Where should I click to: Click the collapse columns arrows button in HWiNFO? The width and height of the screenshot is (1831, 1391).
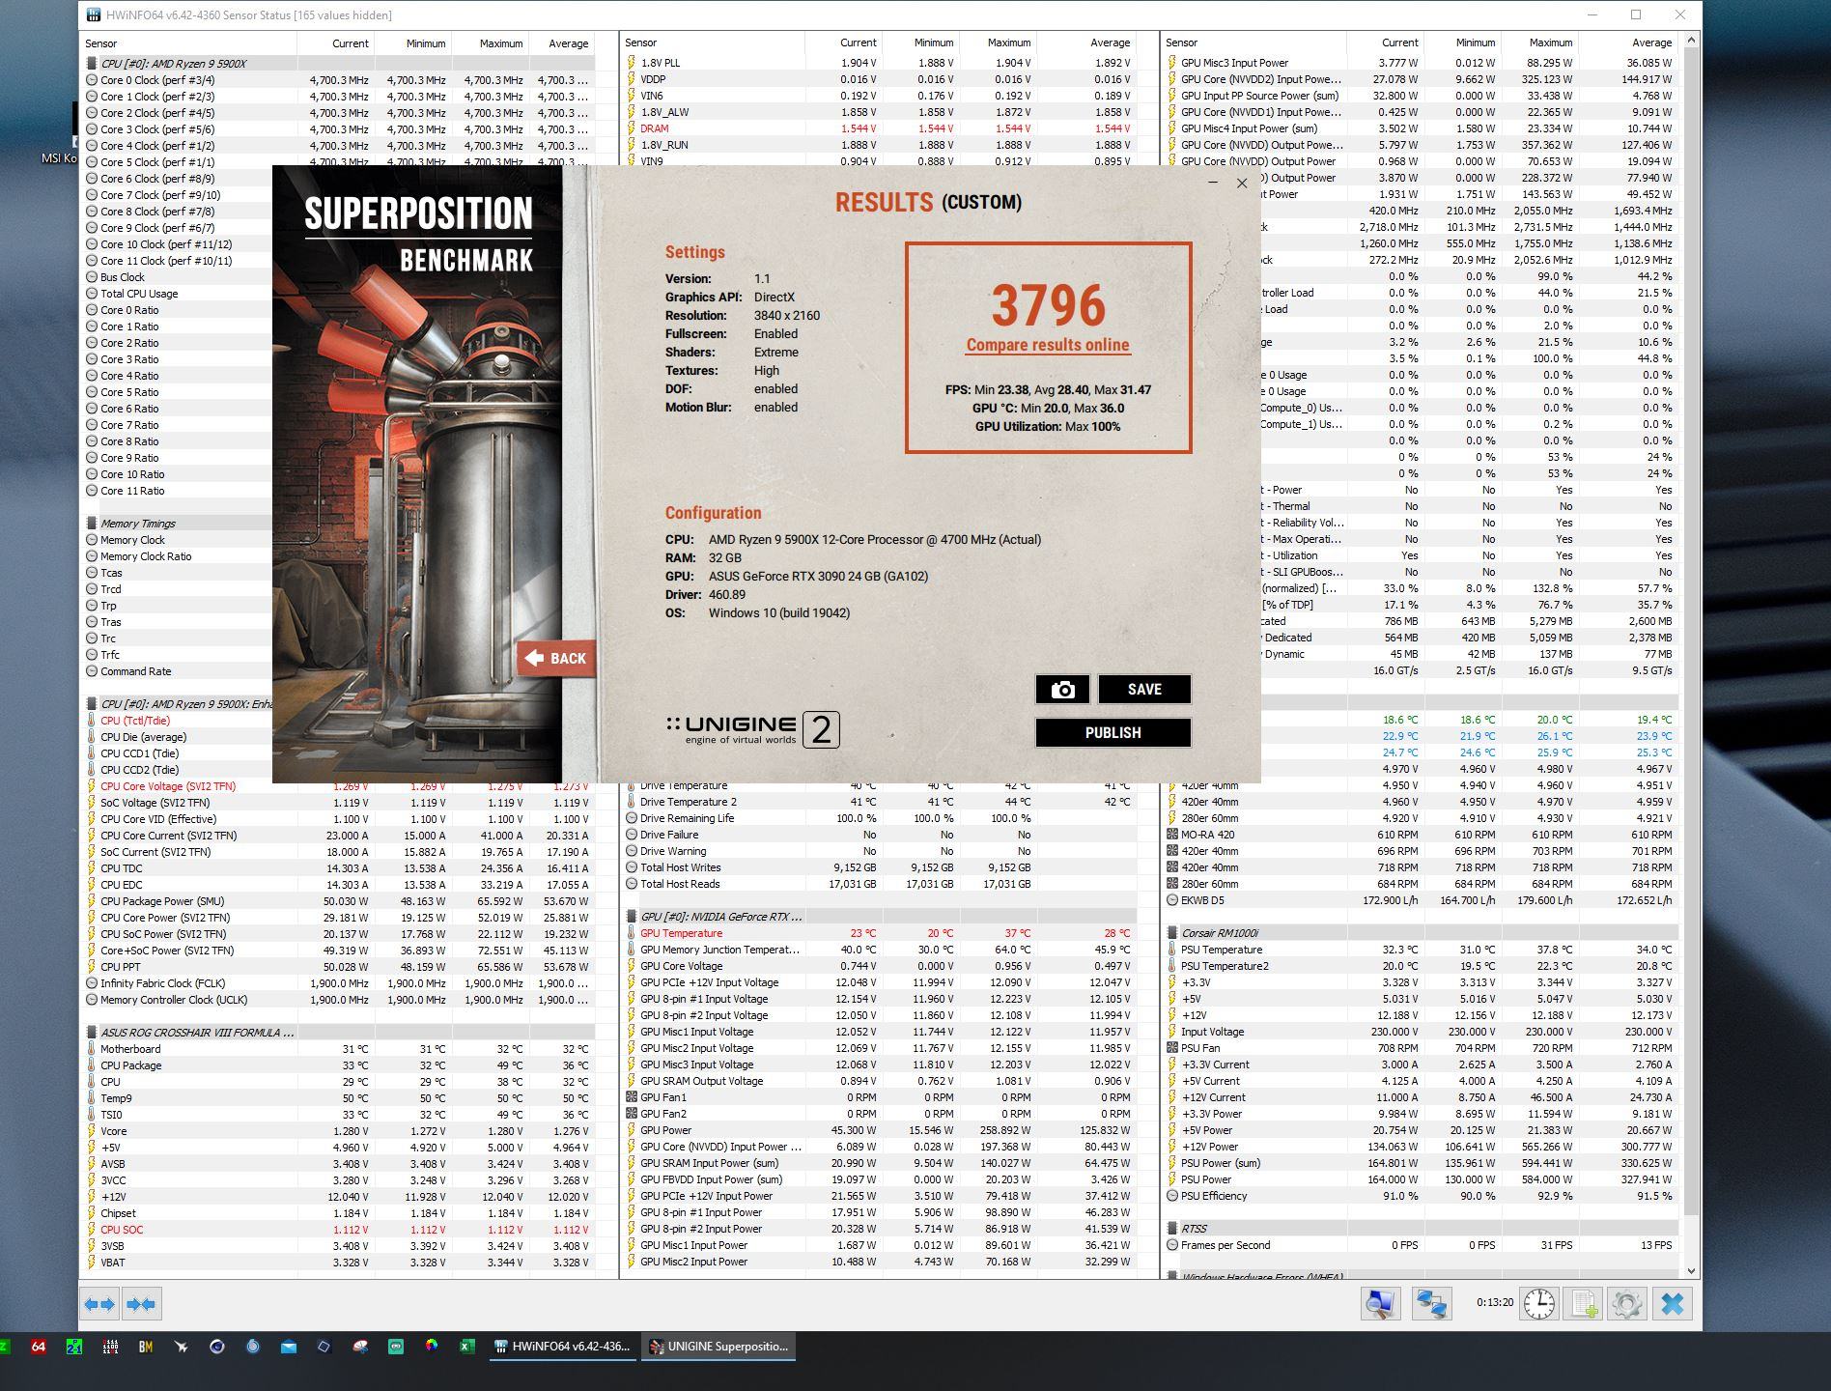pos(141,1304)
